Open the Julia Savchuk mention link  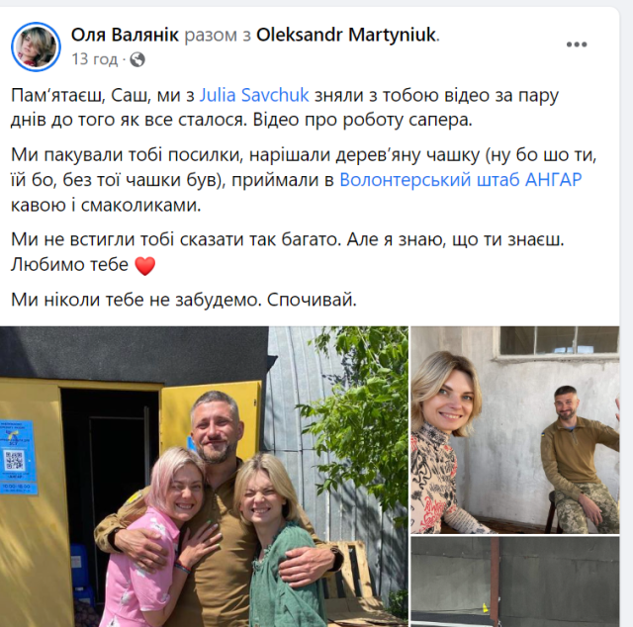[254, 95]
